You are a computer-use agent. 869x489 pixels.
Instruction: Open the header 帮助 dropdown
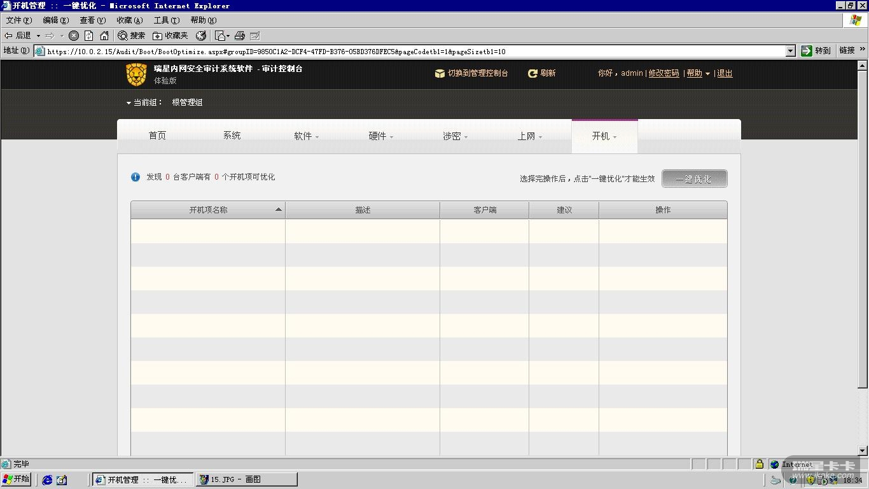point(698,74)
